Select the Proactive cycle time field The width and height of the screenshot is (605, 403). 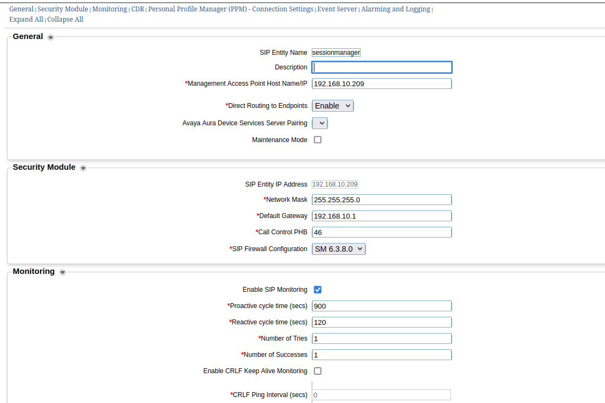[x=382, y=306]
